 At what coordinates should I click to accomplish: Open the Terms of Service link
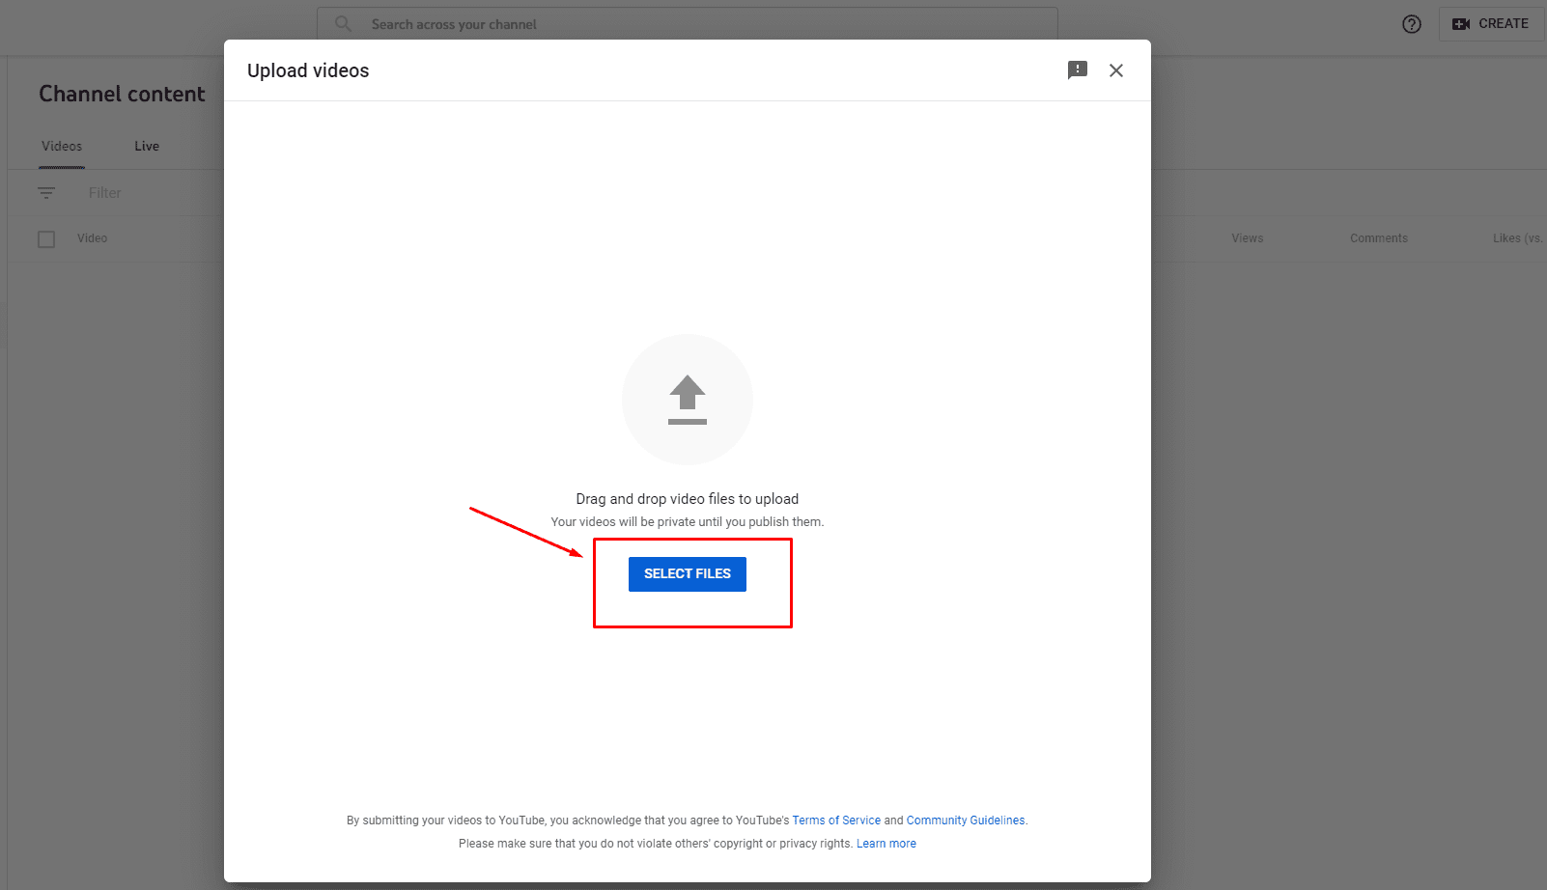coord(836,820)
